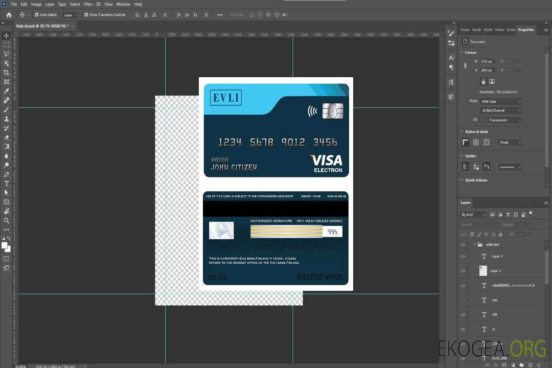Select the Hand tool
Screen dimensions: 552x368
coord(6,211)
